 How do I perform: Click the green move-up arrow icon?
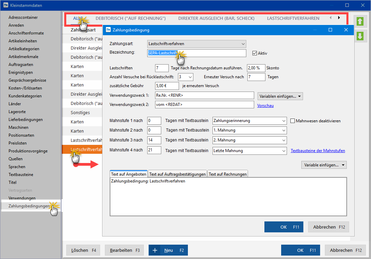pos(360,21)
